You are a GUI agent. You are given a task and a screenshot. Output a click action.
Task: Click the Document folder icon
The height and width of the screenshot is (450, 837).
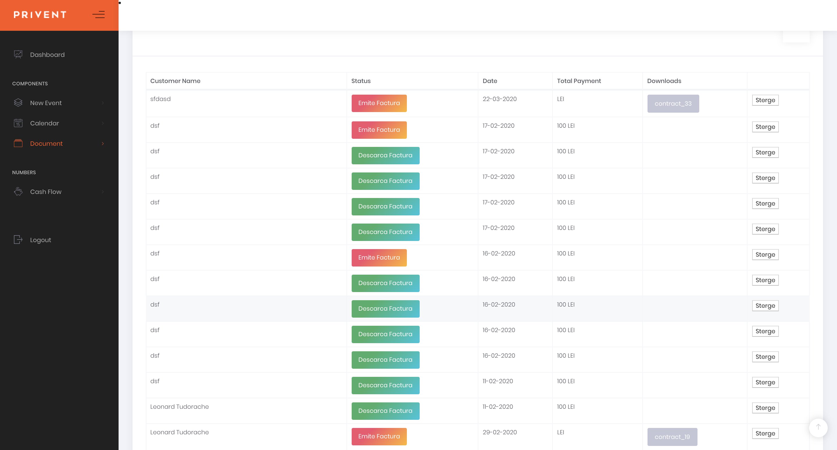pyautogui.click(x=18, y=143)
